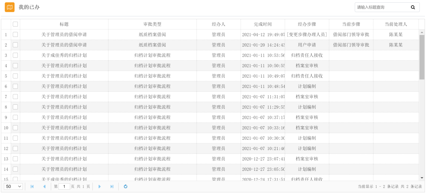Click row number 12 cell

[x=6, y=148]
